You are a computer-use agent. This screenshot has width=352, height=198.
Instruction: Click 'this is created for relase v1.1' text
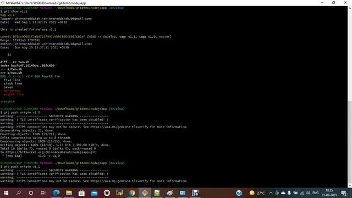[28, 29]
